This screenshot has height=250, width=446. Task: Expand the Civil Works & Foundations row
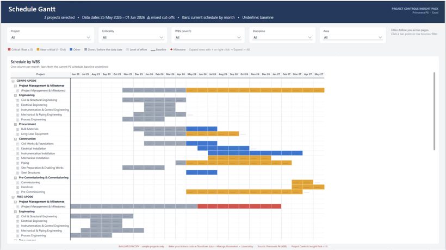[17, 144]
